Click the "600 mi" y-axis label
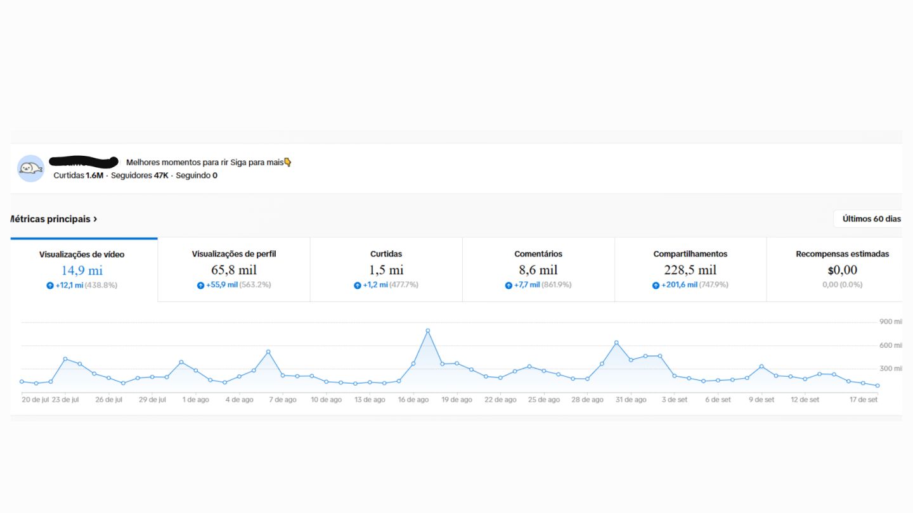 click(891, 345)
